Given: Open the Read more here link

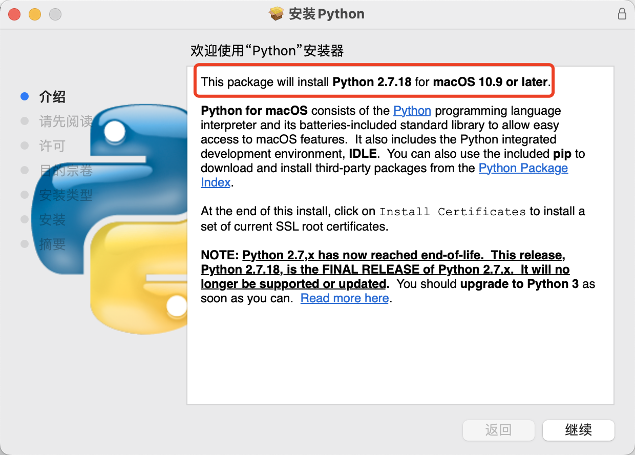Looking at the screenshot, I should [345, 298].
